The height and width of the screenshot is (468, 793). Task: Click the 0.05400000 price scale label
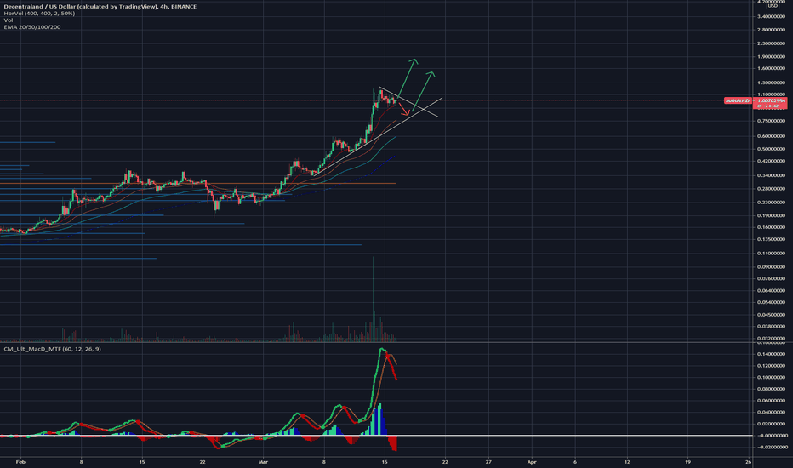coord(771,303)
